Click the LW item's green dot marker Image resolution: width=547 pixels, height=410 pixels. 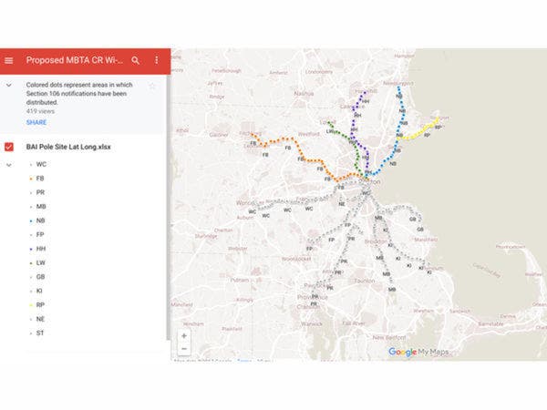click(30, 262)
